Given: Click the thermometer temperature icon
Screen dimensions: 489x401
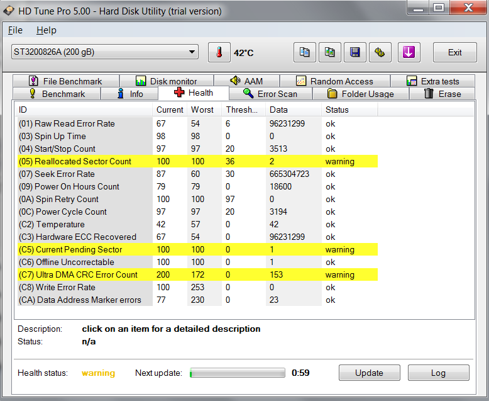Looking at the screenshot, I should tap(219, 52).
